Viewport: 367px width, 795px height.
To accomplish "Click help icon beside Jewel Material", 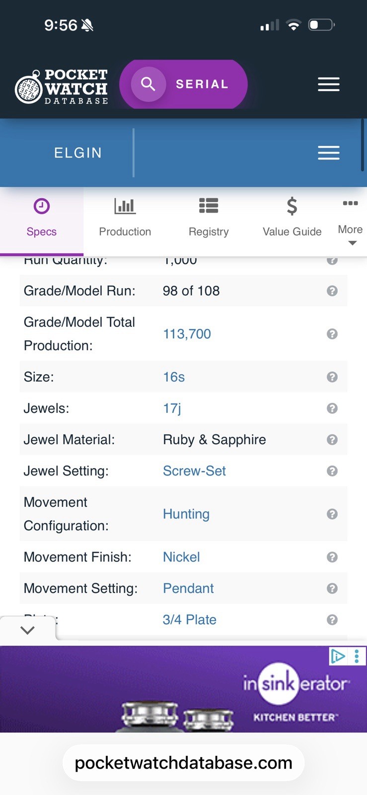I will [x=332, y=439].
